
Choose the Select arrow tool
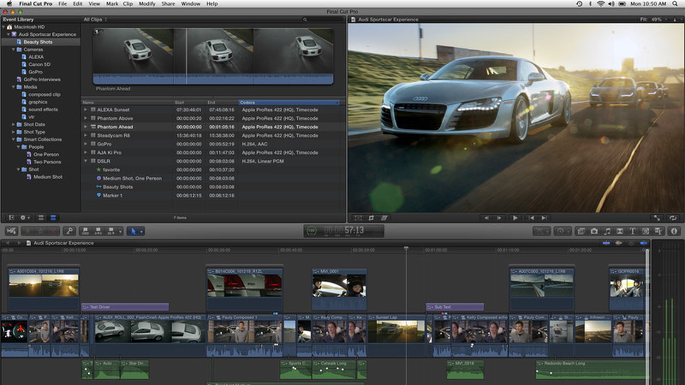133,231
